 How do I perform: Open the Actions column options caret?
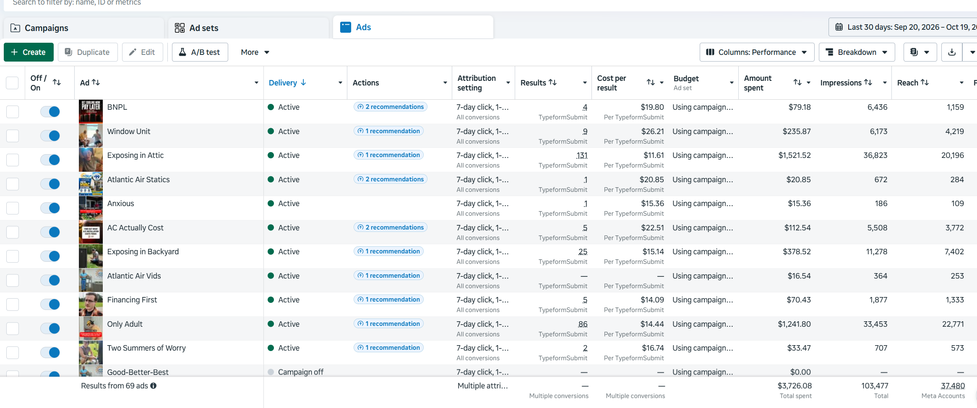pyautogui.click(x=445, y=83)
